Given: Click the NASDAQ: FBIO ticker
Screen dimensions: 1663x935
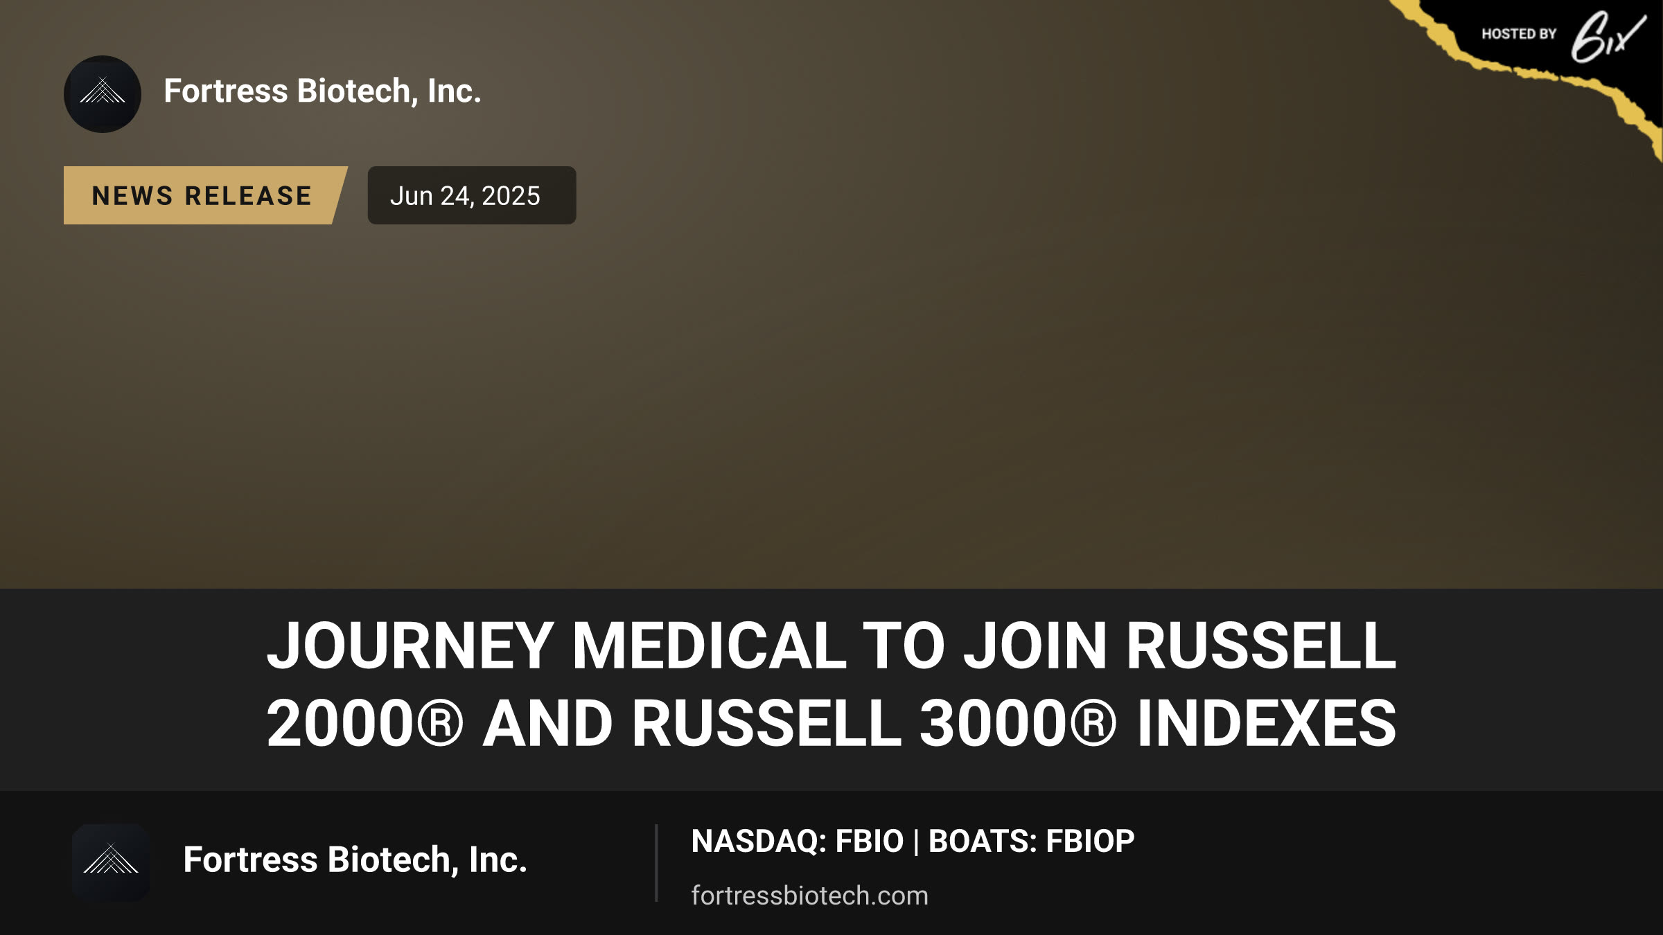Looking at the screenshot, I should pyautogui.click(x=798, y=841).
